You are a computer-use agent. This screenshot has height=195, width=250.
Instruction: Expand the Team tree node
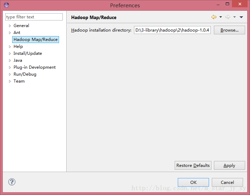tap(10, 82)
